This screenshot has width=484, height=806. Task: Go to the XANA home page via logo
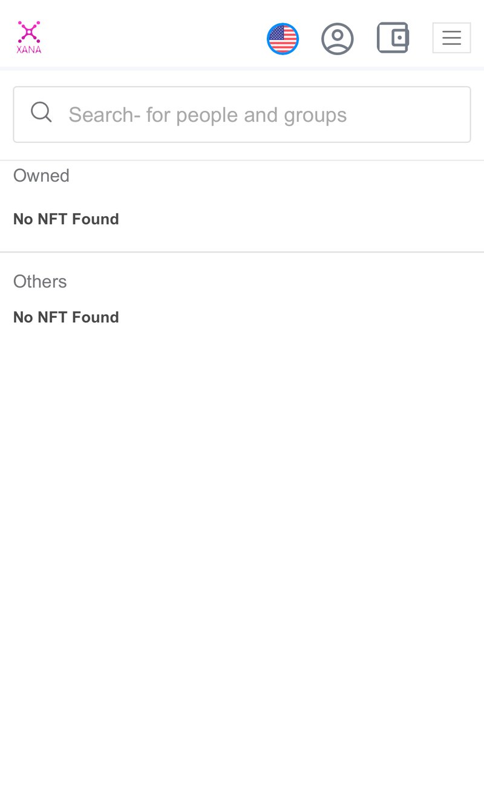(x=29, y=38)
